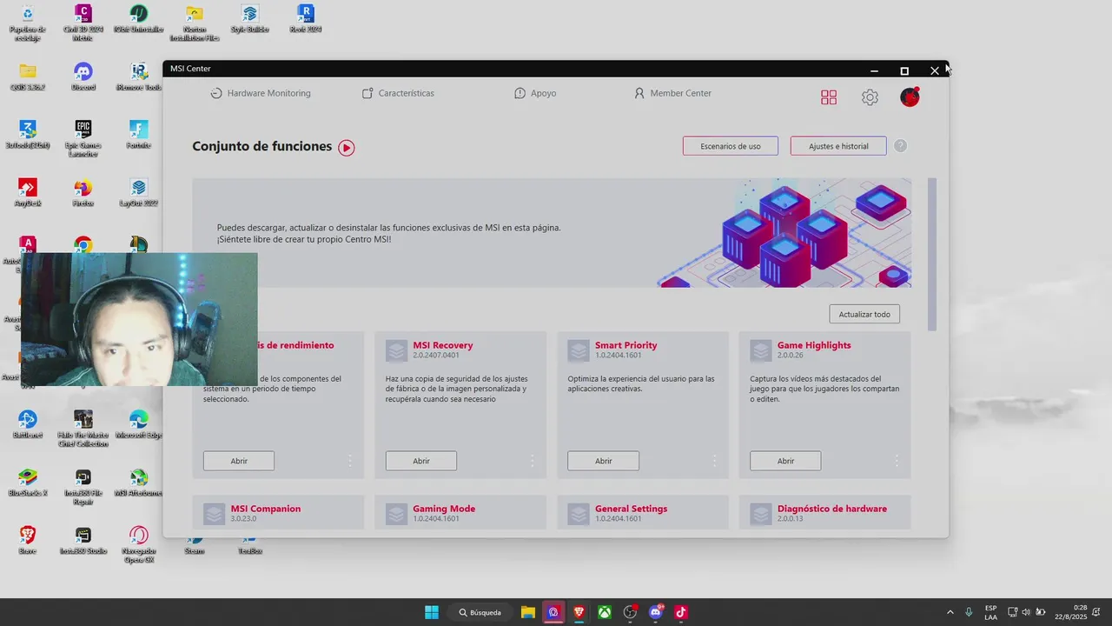Select Discord desktop shortcut
1112x626 pixels.
pyautogui.click(x=83, y=77)
